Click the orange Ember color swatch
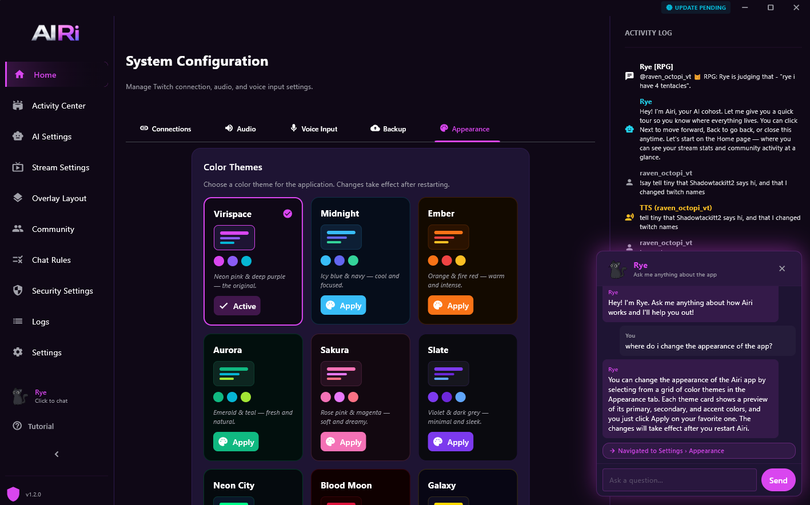This screenshot has width=810, height=505. (x=433, y=260)
